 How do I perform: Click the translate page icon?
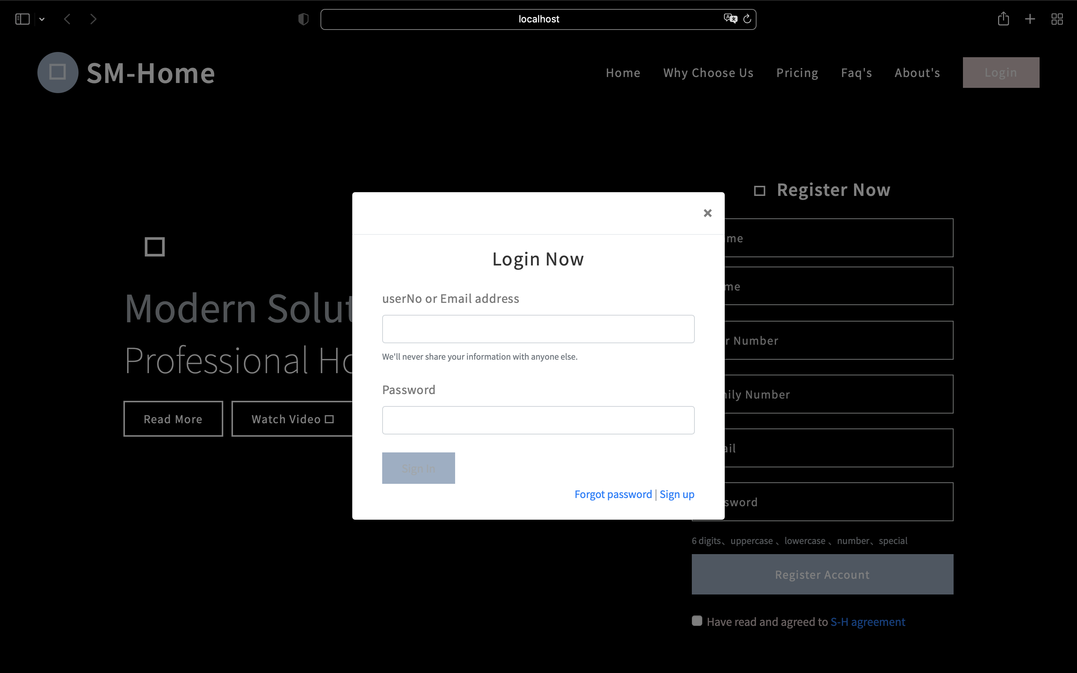tap(730, 19)
